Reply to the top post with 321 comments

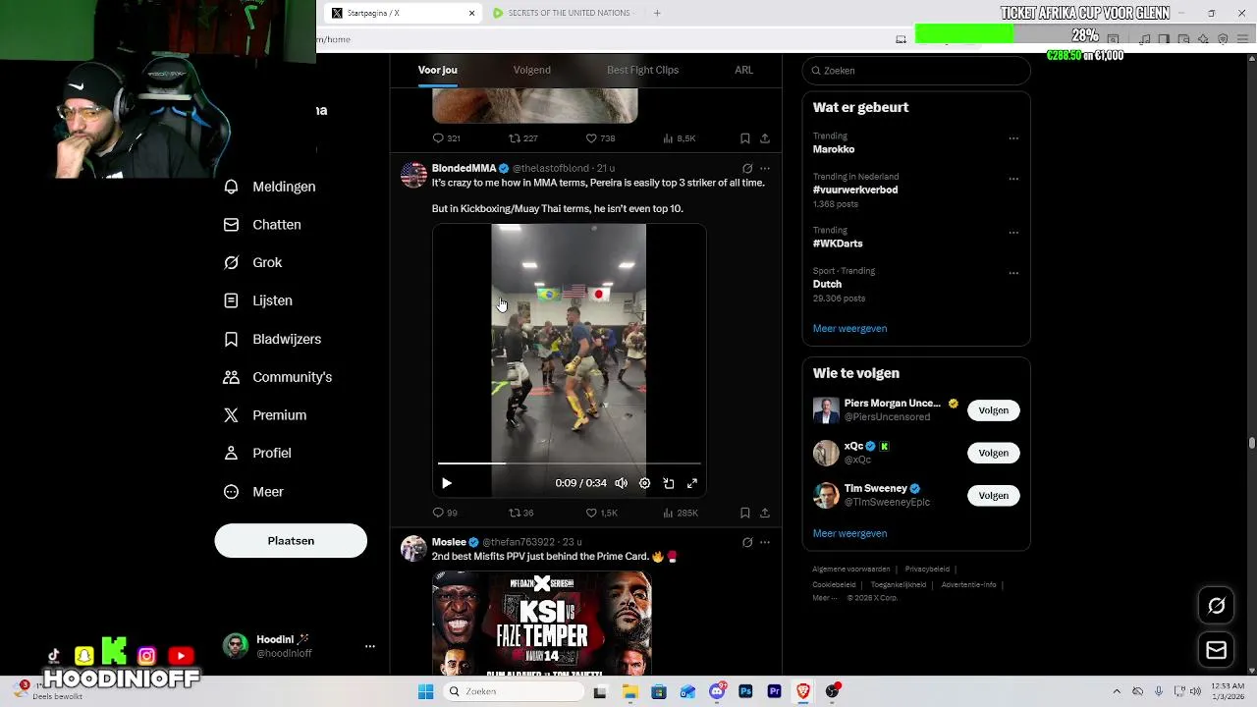(x=447, y=138)
